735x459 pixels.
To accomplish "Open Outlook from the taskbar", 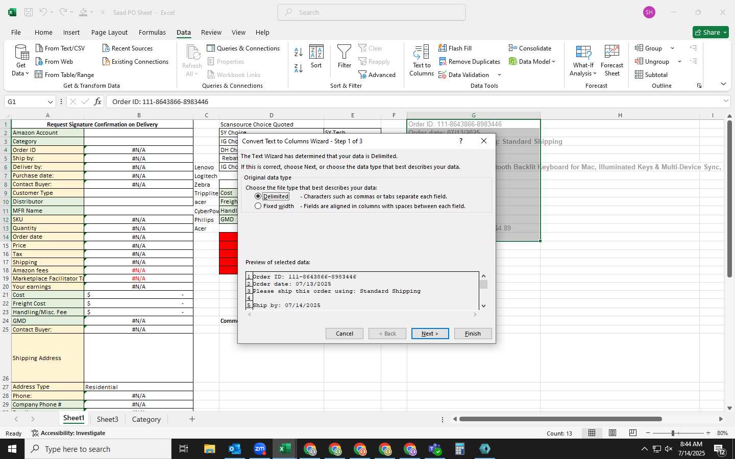I will [235, 449].
